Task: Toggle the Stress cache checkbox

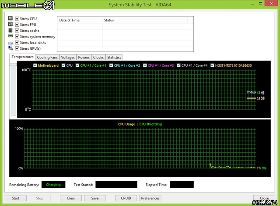Action: 17,31
